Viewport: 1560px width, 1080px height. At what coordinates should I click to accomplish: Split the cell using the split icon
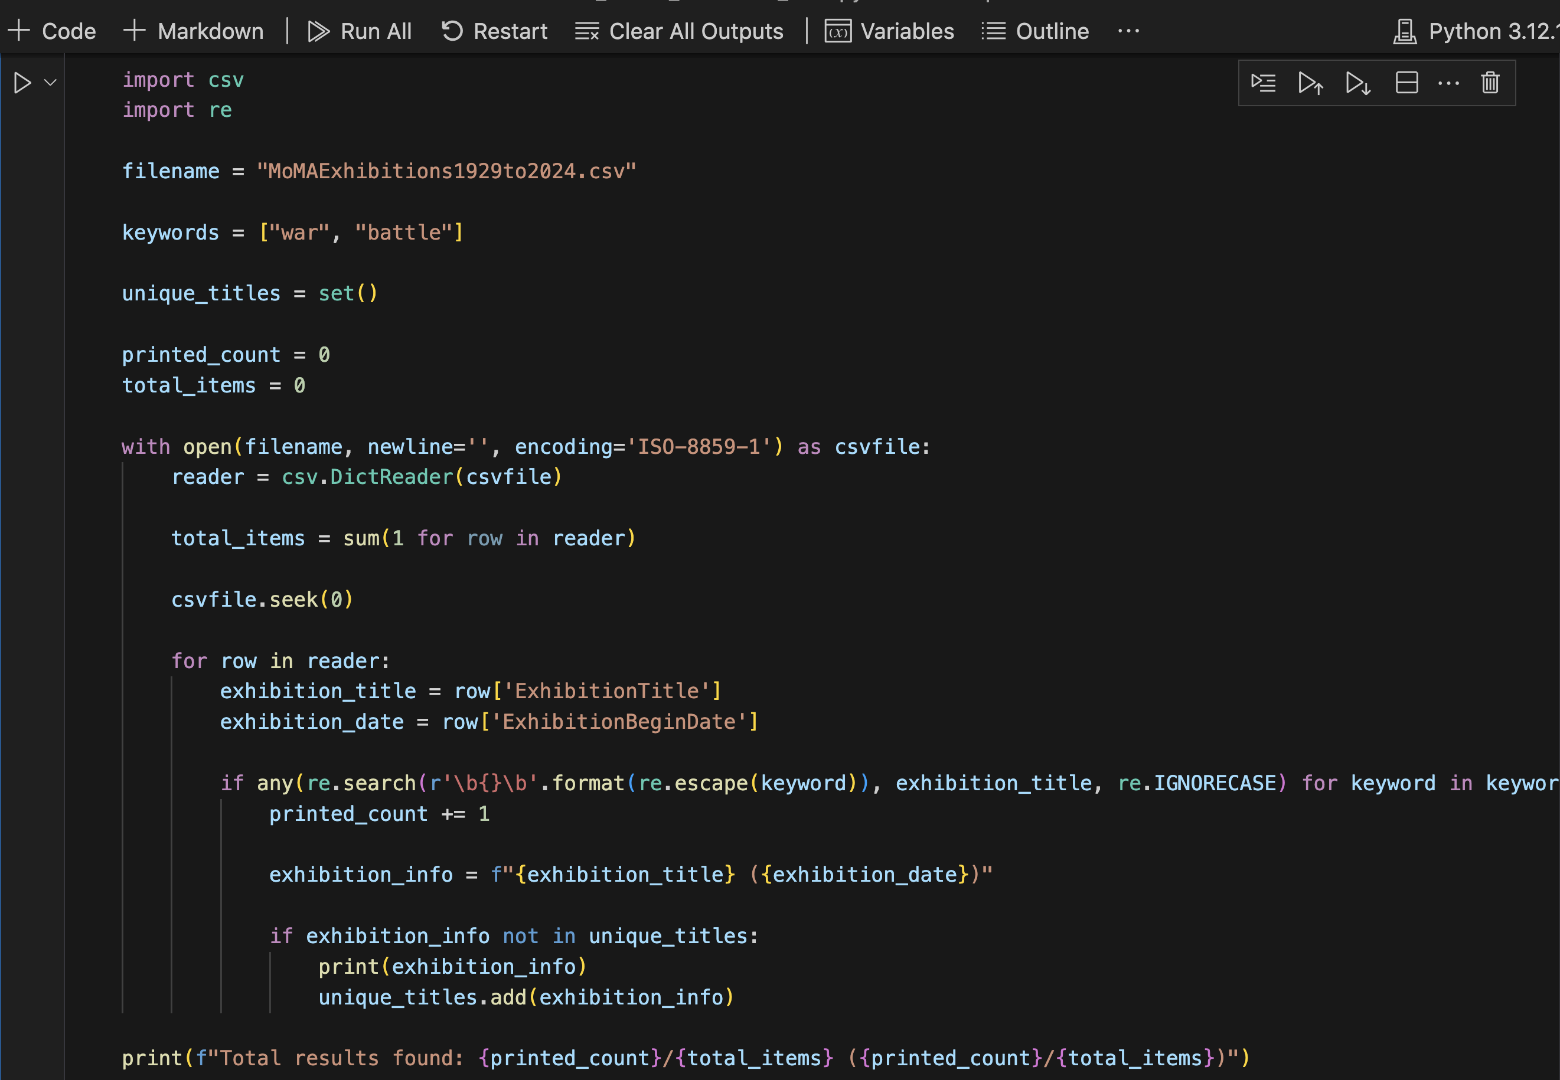1406,83
